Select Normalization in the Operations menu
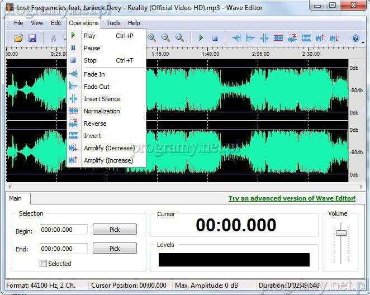Viewport: 370px width, 295px height. (x=102, y=111)
